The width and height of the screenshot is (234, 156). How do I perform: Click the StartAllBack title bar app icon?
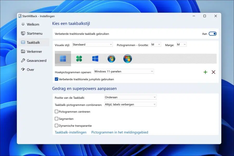20,16
